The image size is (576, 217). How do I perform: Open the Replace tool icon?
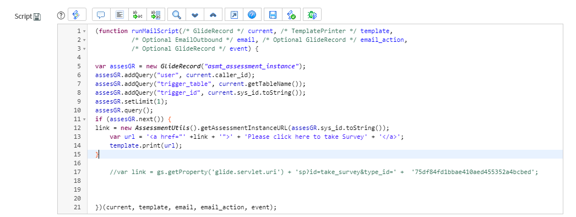(138, 15)
